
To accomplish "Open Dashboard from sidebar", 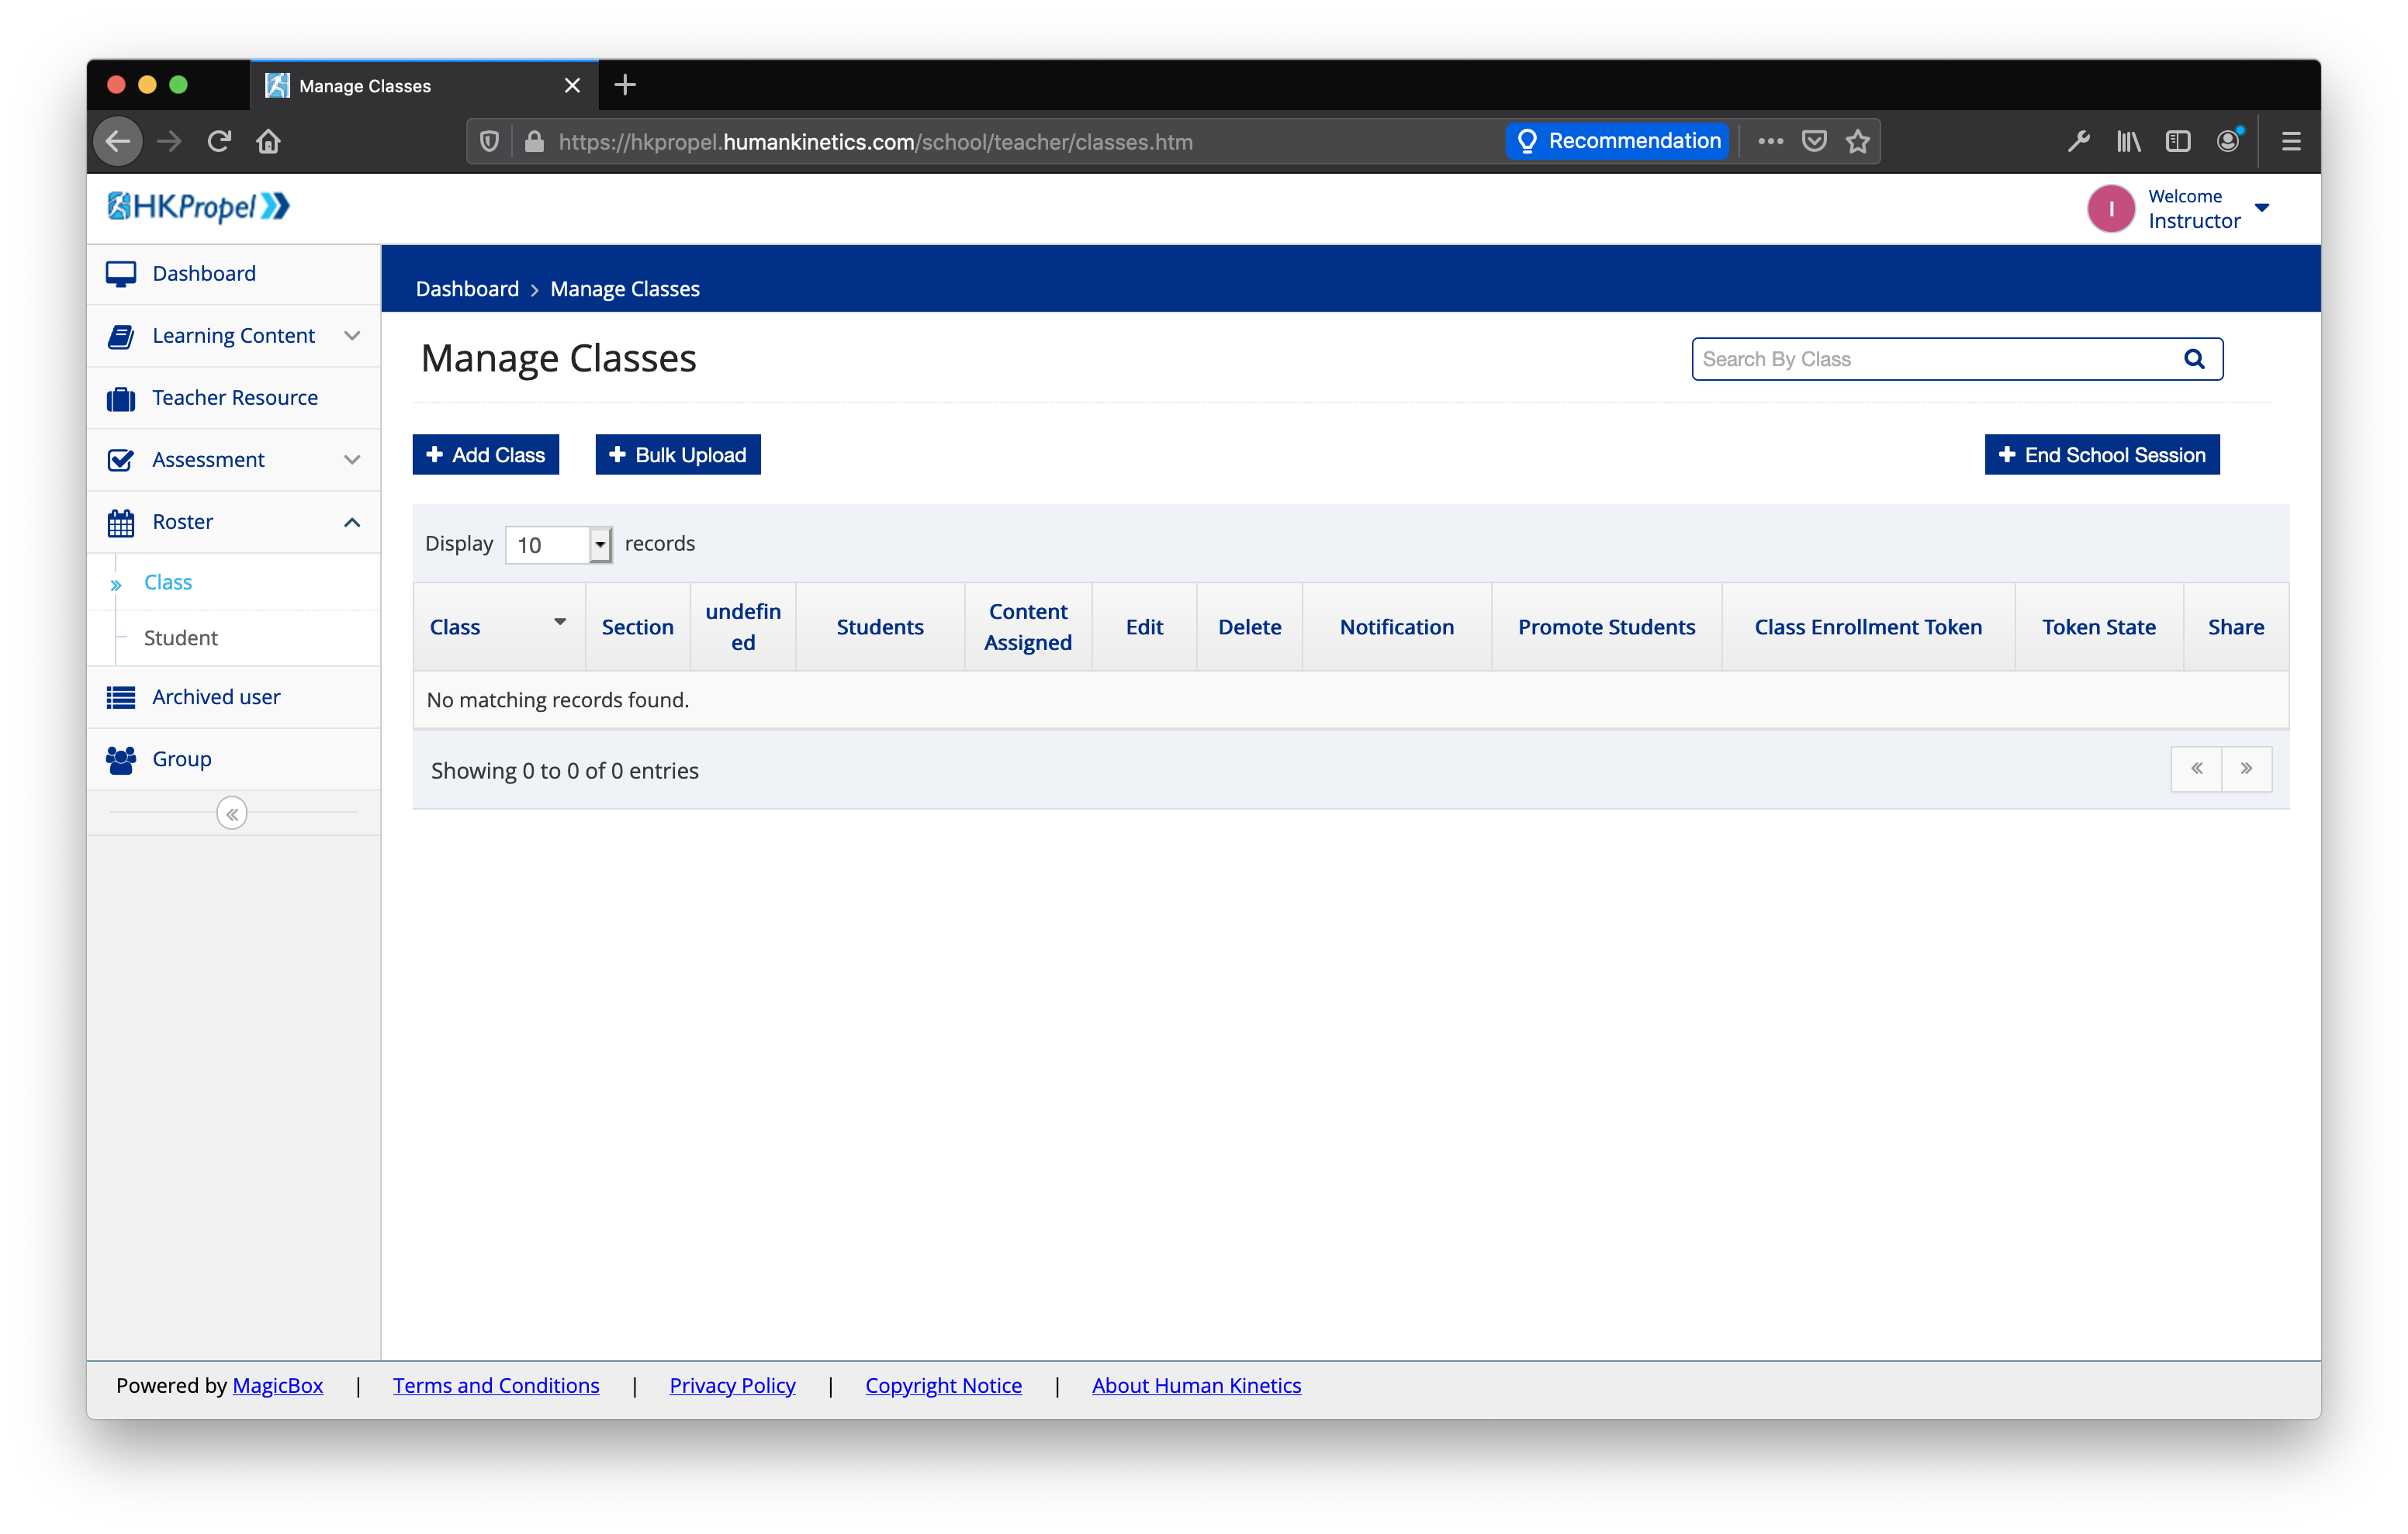I will pos(204,274).
